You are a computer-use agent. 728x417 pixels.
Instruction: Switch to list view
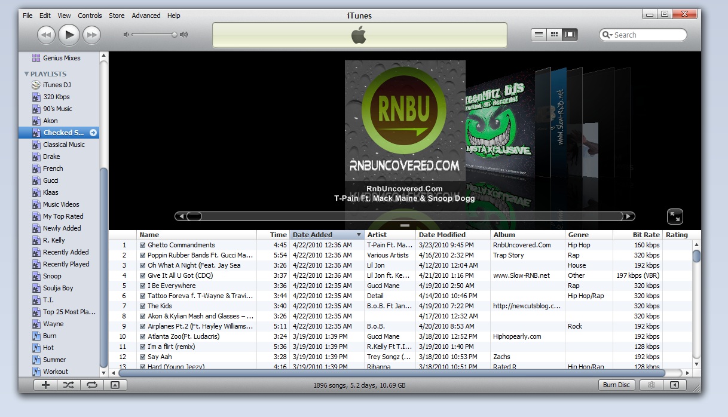click(x=539, y=35)
